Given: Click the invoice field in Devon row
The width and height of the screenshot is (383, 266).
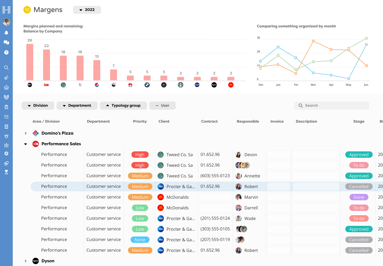Looking at the screenshot, I should coord(278,155).
